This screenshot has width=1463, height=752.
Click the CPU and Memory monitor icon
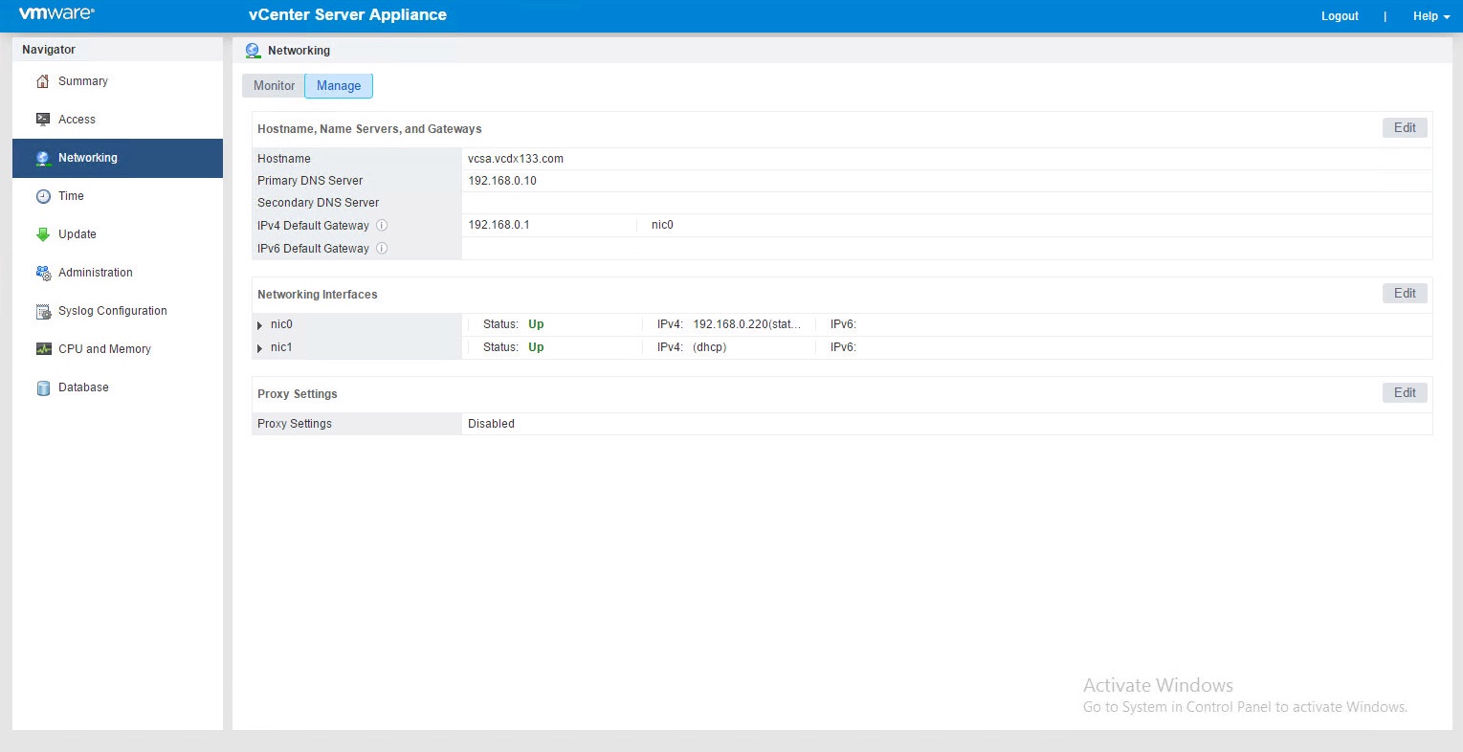click(43, 349)
